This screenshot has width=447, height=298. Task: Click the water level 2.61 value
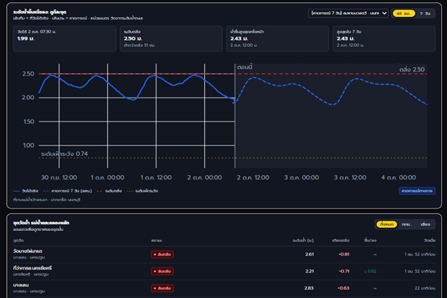(x=309, y=254)
